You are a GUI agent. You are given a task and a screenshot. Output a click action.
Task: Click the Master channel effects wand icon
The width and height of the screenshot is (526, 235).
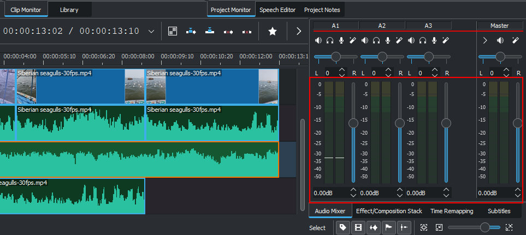click(x=515, y=40)
